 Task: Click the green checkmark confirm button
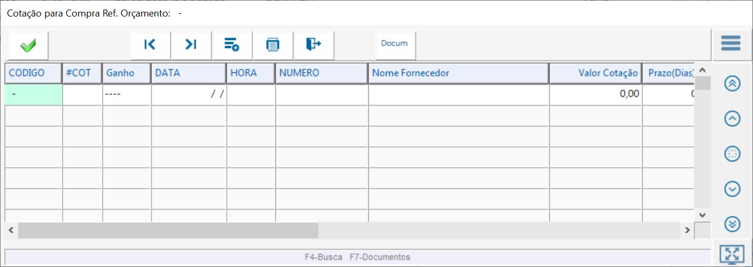[28, 45]
